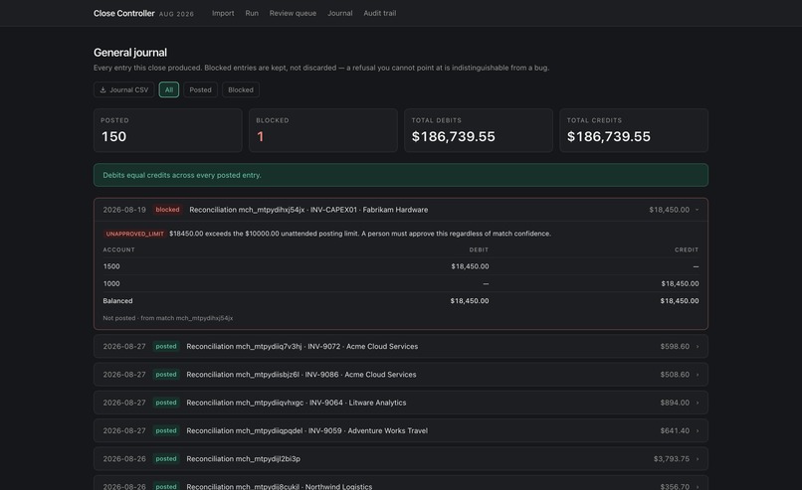The width and height of the screenshot is (802, 490).
Task: Click the Blocked count card showing 1
Action: [323, 130]
